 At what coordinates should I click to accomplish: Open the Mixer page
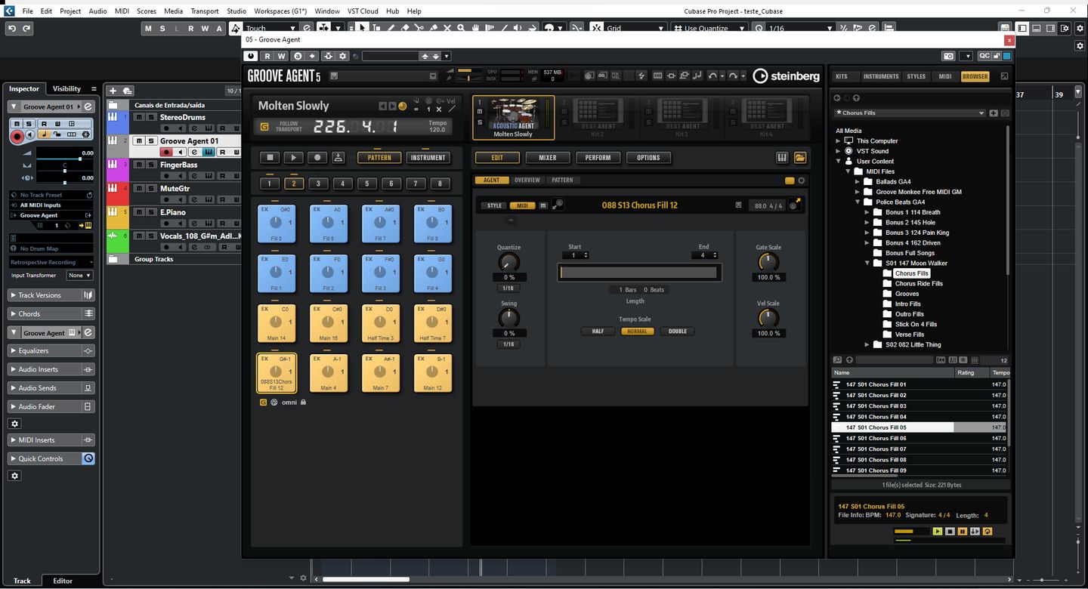tap(548, 158)
